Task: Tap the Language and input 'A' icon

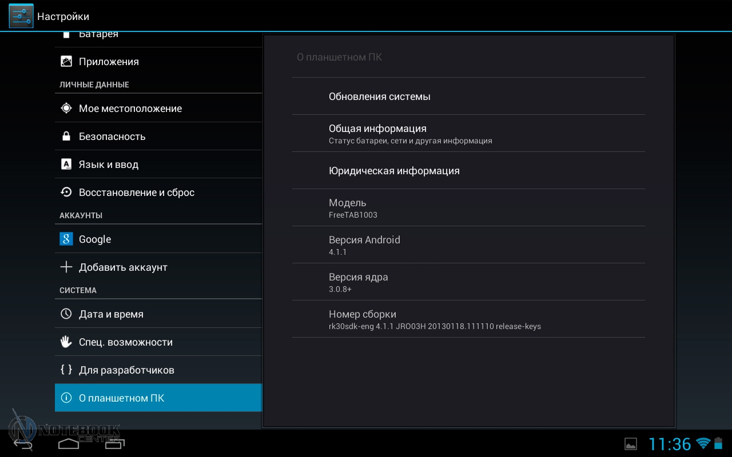Action: coord(66,165)
